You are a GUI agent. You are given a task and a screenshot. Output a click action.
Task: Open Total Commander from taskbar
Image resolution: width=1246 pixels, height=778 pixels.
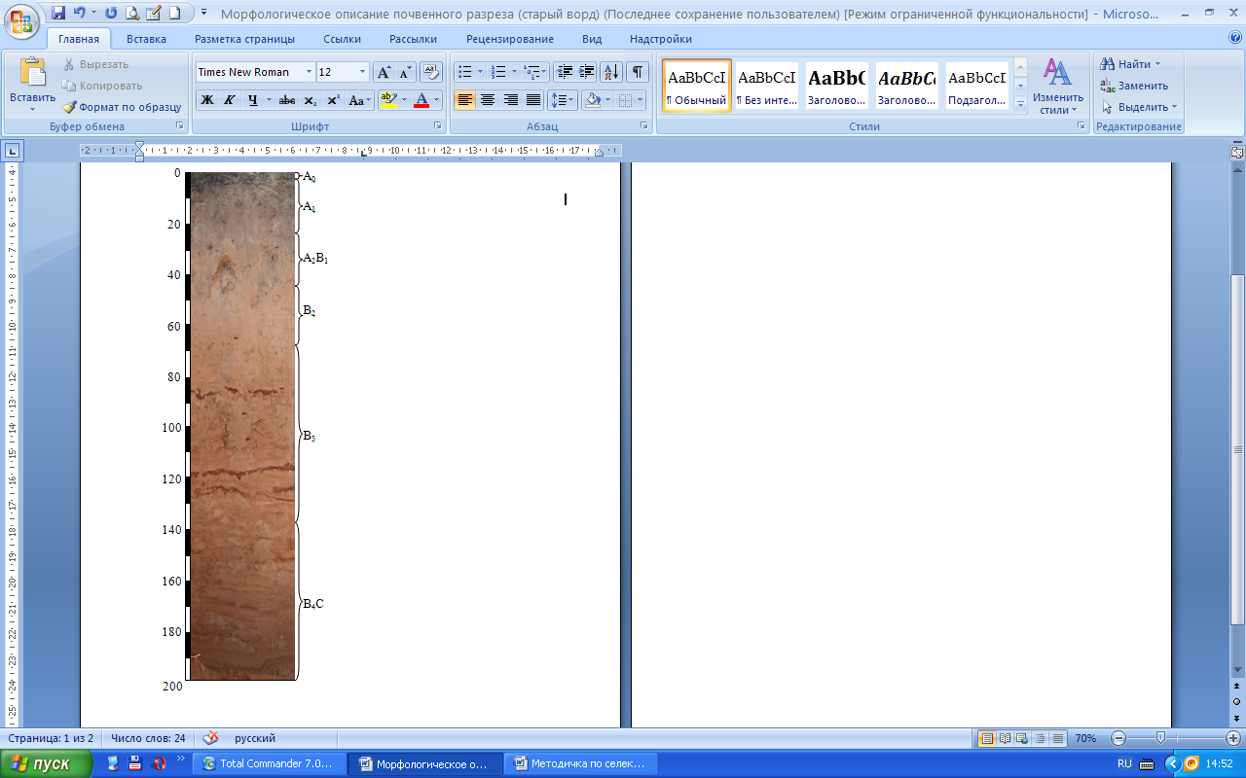coord(270,763)
